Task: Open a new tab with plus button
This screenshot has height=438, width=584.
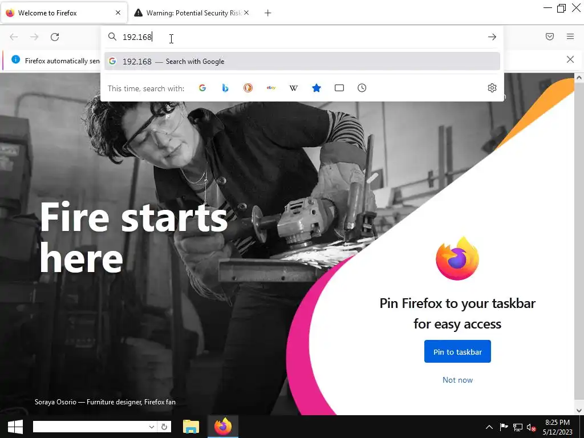Action: [x=268, y=13]
